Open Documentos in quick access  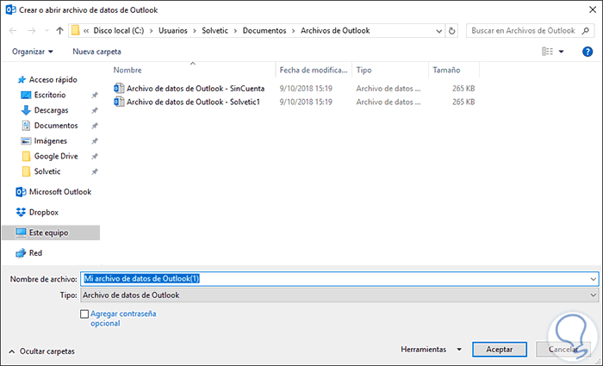tap(56, 126)
